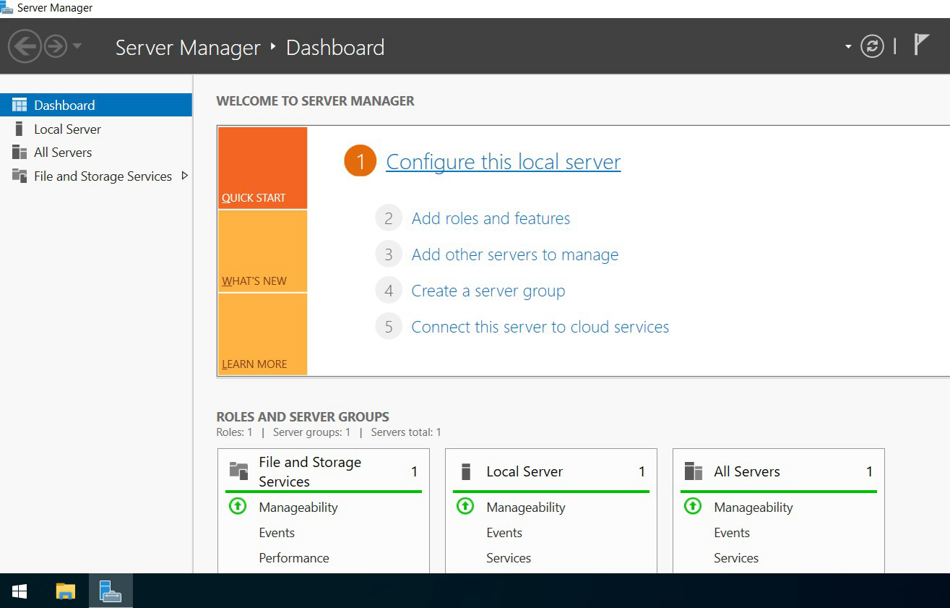This screenshot has width=950, height=608.
Task: Open the File and Storage Services tile header
Action: 324,471
